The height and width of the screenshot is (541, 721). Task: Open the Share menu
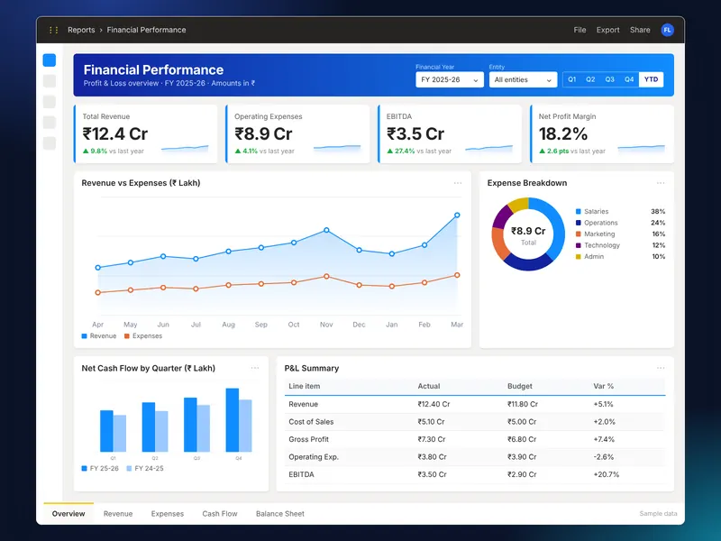click(x=640, y=30)
